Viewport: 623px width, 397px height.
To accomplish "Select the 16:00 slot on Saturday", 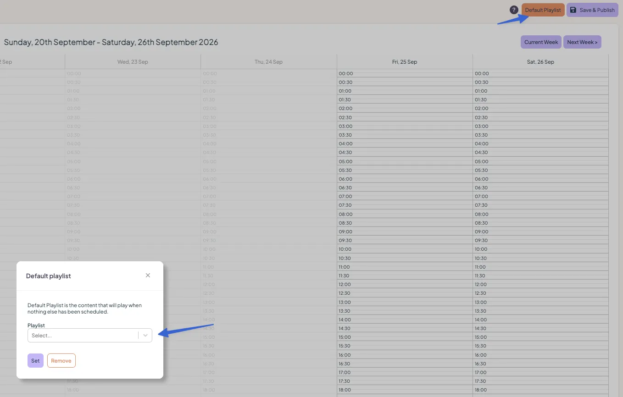I will 540,355.
